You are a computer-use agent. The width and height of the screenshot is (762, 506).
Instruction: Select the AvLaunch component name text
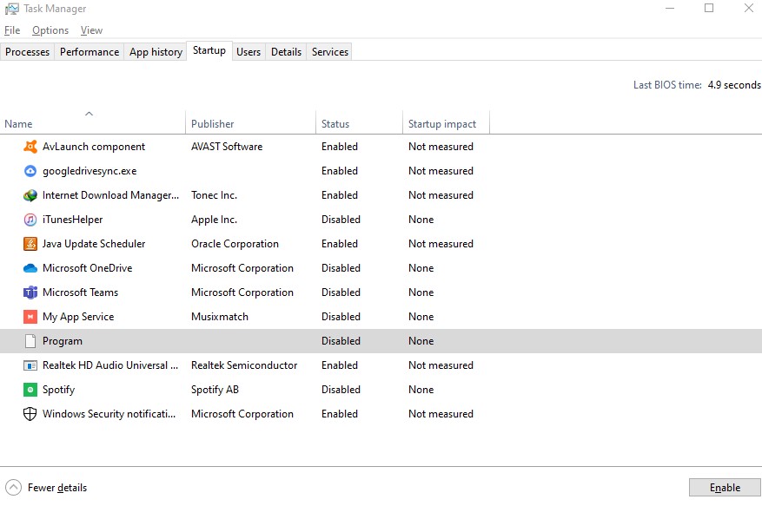[94, 147]
